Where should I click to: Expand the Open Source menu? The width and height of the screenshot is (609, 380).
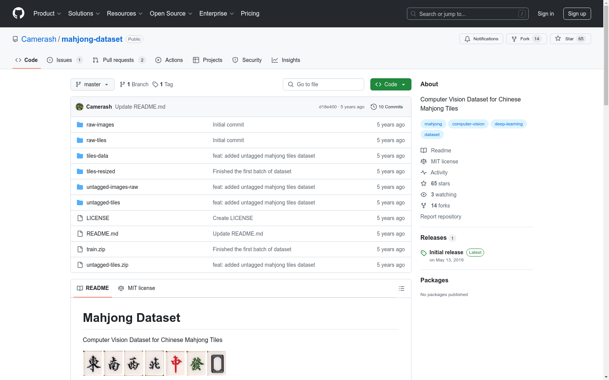tap(171, 13)
